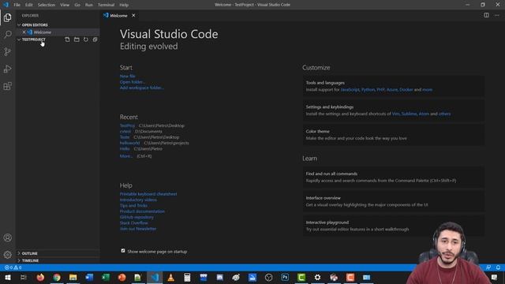The image size is (505, 284).
Task: Open the Go menu
Action: pos(77,5)
